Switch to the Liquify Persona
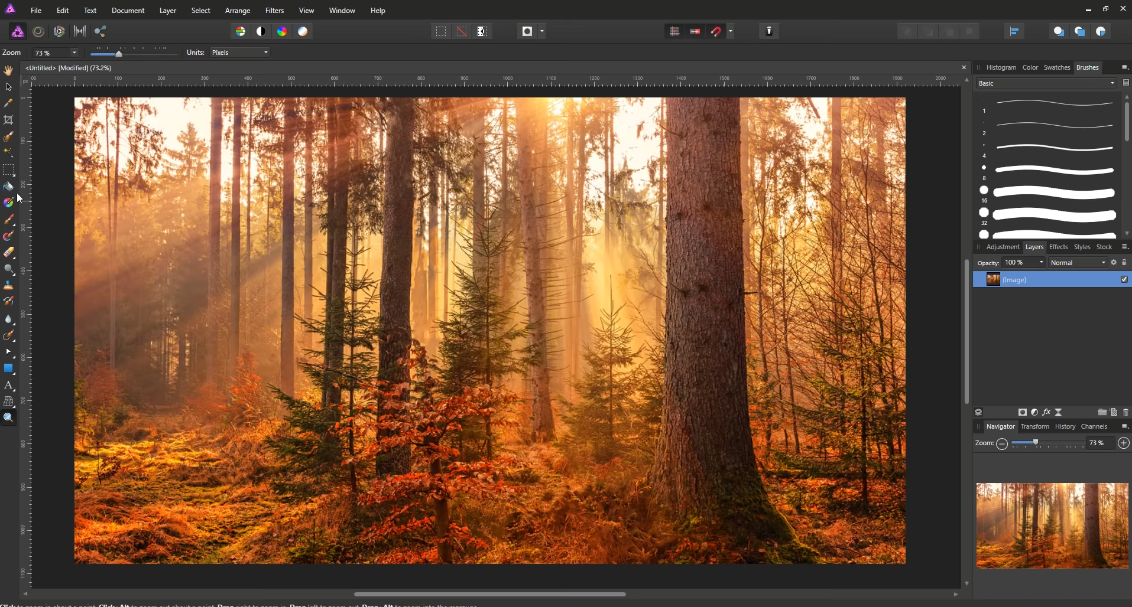The width and height of the screenshot is (1132, 607). 38,31
